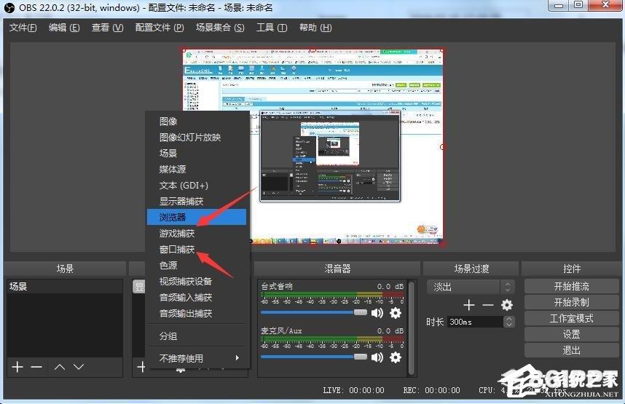Mute the 台式音响 speaker icon

coord(377,313)
